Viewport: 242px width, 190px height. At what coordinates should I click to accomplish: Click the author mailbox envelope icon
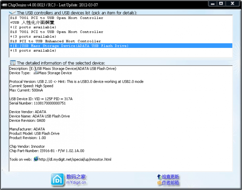[x=159, y=182]
